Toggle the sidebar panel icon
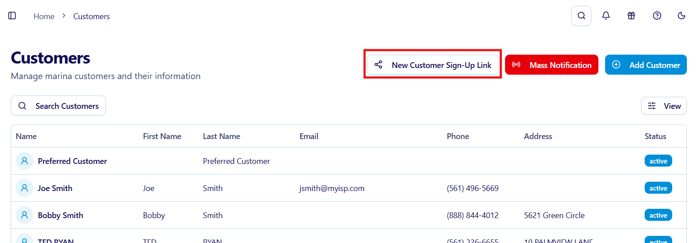 click(x=12, y=16)
